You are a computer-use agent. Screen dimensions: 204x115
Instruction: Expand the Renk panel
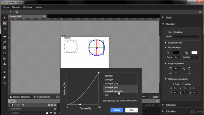pyautogui.click(x=163, y=17)
